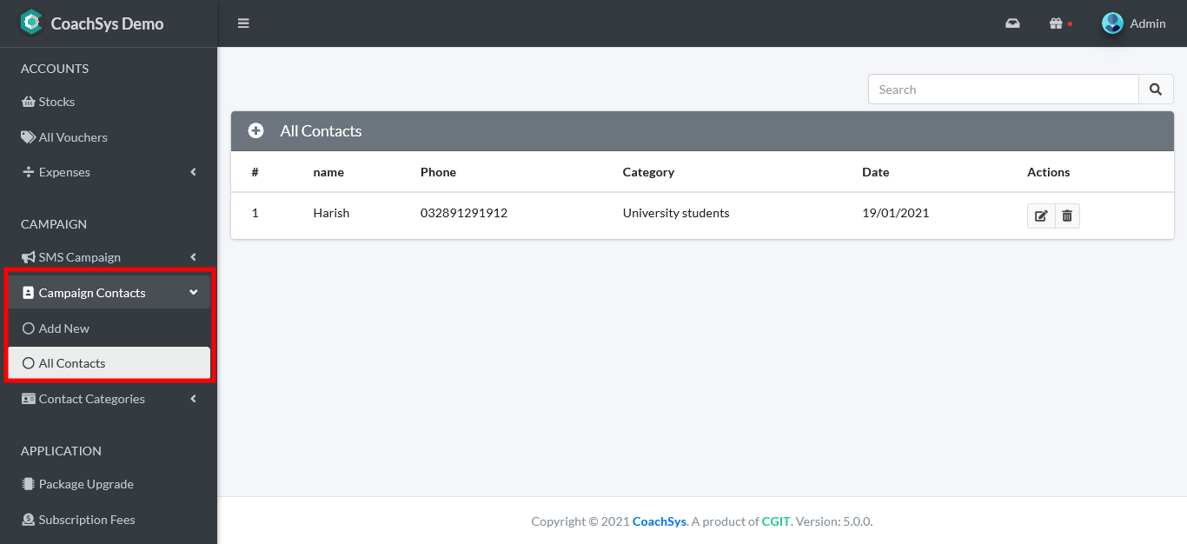
Task: Click the magnifying glass search button
Action: tap(1156, 89)
